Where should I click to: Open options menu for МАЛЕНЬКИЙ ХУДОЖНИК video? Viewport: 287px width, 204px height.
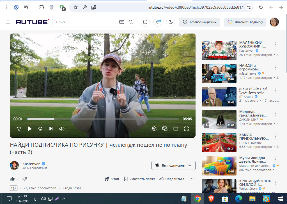[275, 44]
